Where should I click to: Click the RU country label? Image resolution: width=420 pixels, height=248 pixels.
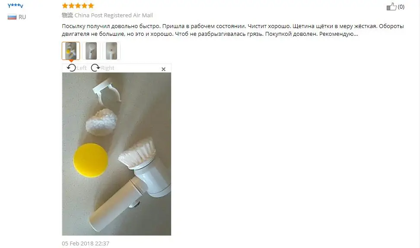point(22,17)
